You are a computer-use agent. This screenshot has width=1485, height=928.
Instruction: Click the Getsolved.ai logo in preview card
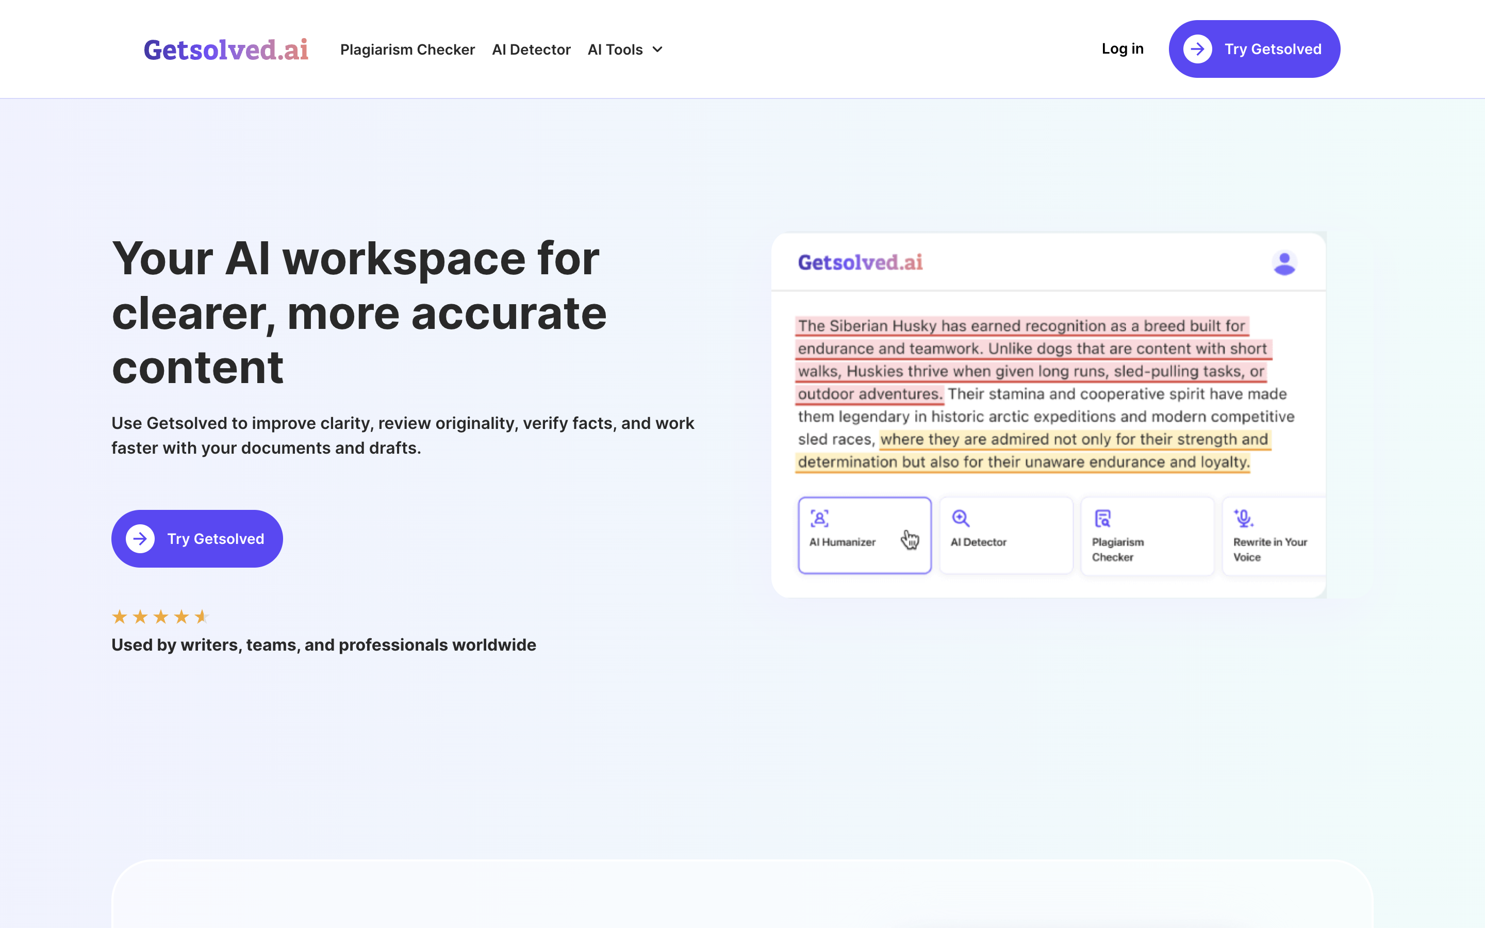pos(860,263)
